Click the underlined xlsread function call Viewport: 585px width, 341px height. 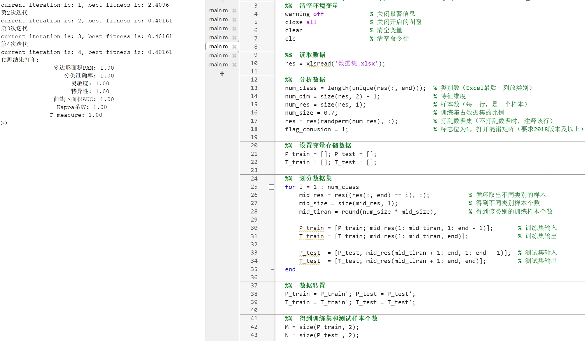(x=318, y=63)
